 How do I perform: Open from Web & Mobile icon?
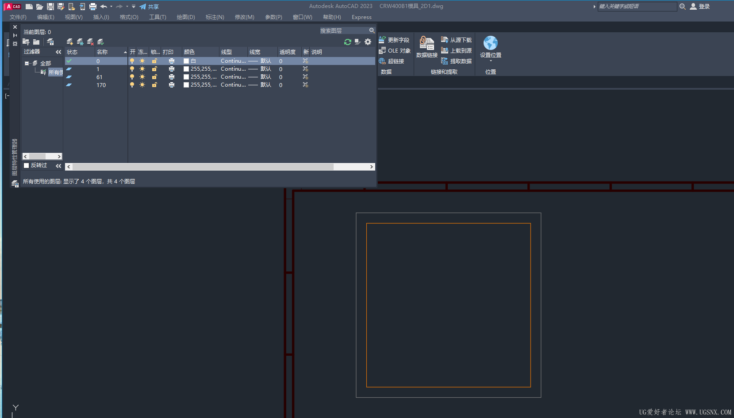[x=72, y=7]
